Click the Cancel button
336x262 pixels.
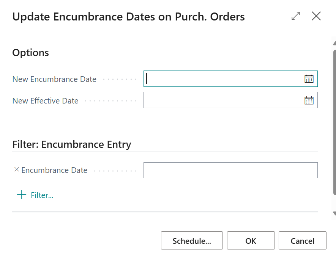(x=302, y=240)
